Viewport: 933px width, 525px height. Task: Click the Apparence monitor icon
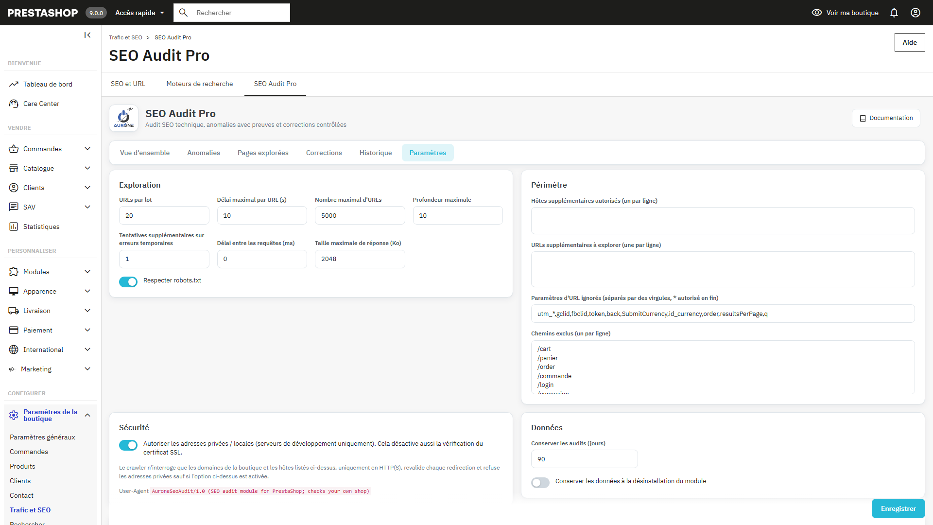click(x=14, y=291)
